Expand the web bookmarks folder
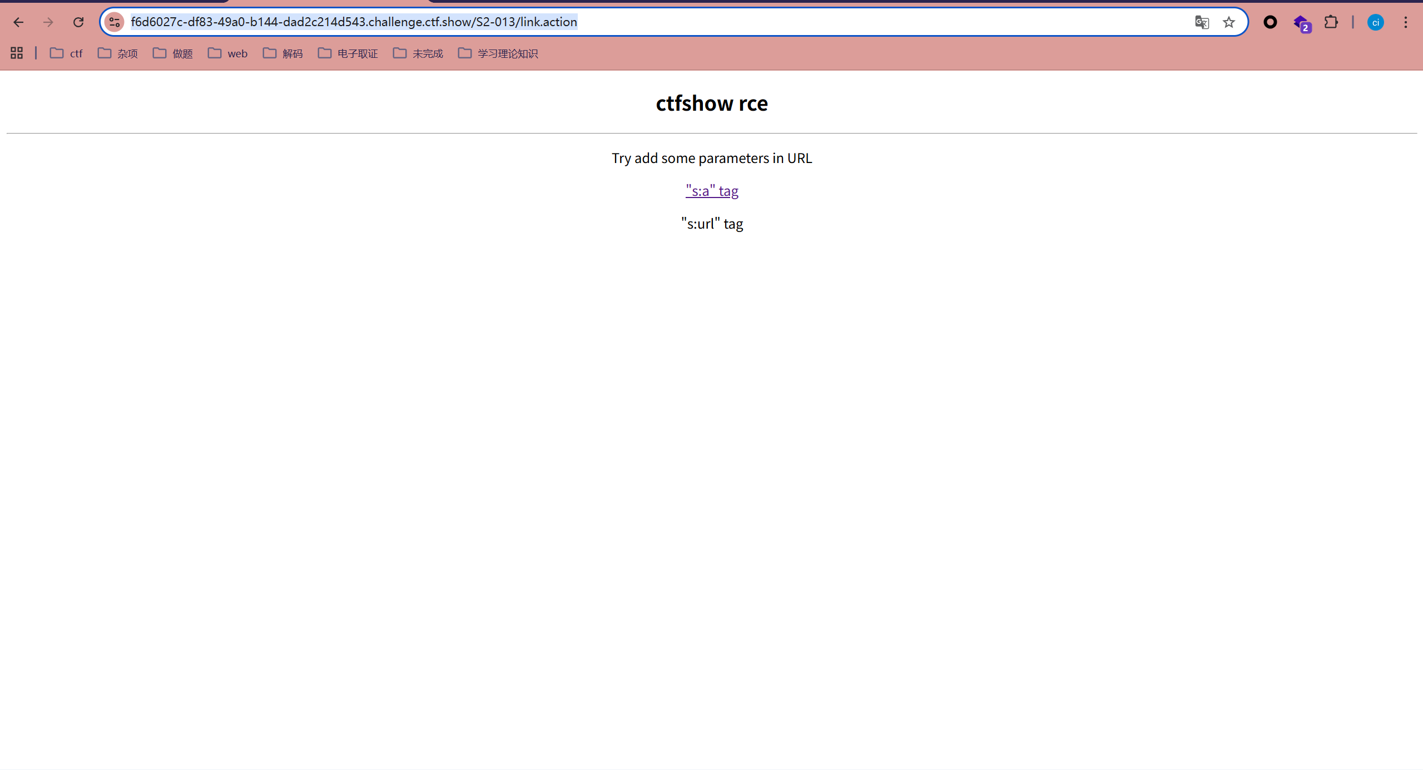The image size is (1423, 770). [x=228, y=53]
